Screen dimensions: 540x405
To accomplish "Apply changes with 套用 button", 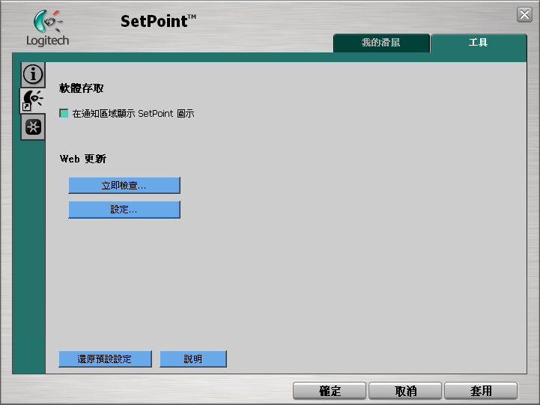I will (x=481, y=391).
